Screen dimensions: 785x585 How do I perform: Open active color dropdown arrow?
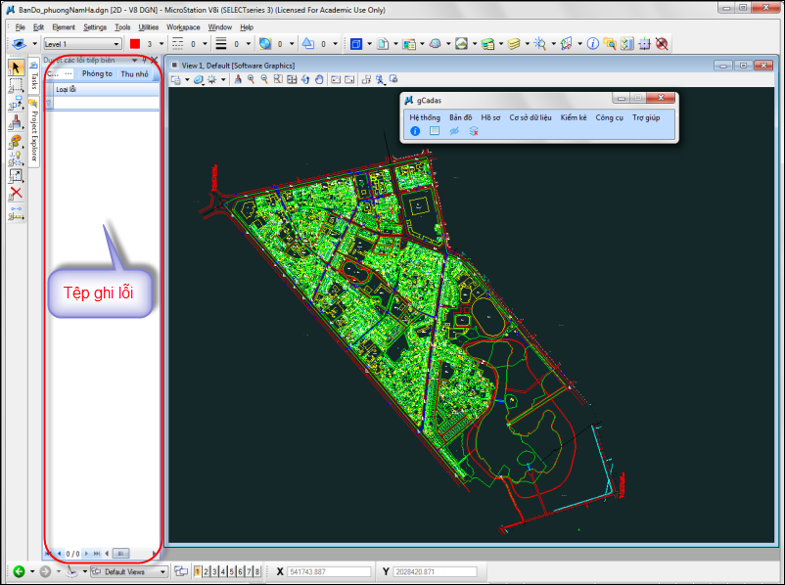coord(162,44)
